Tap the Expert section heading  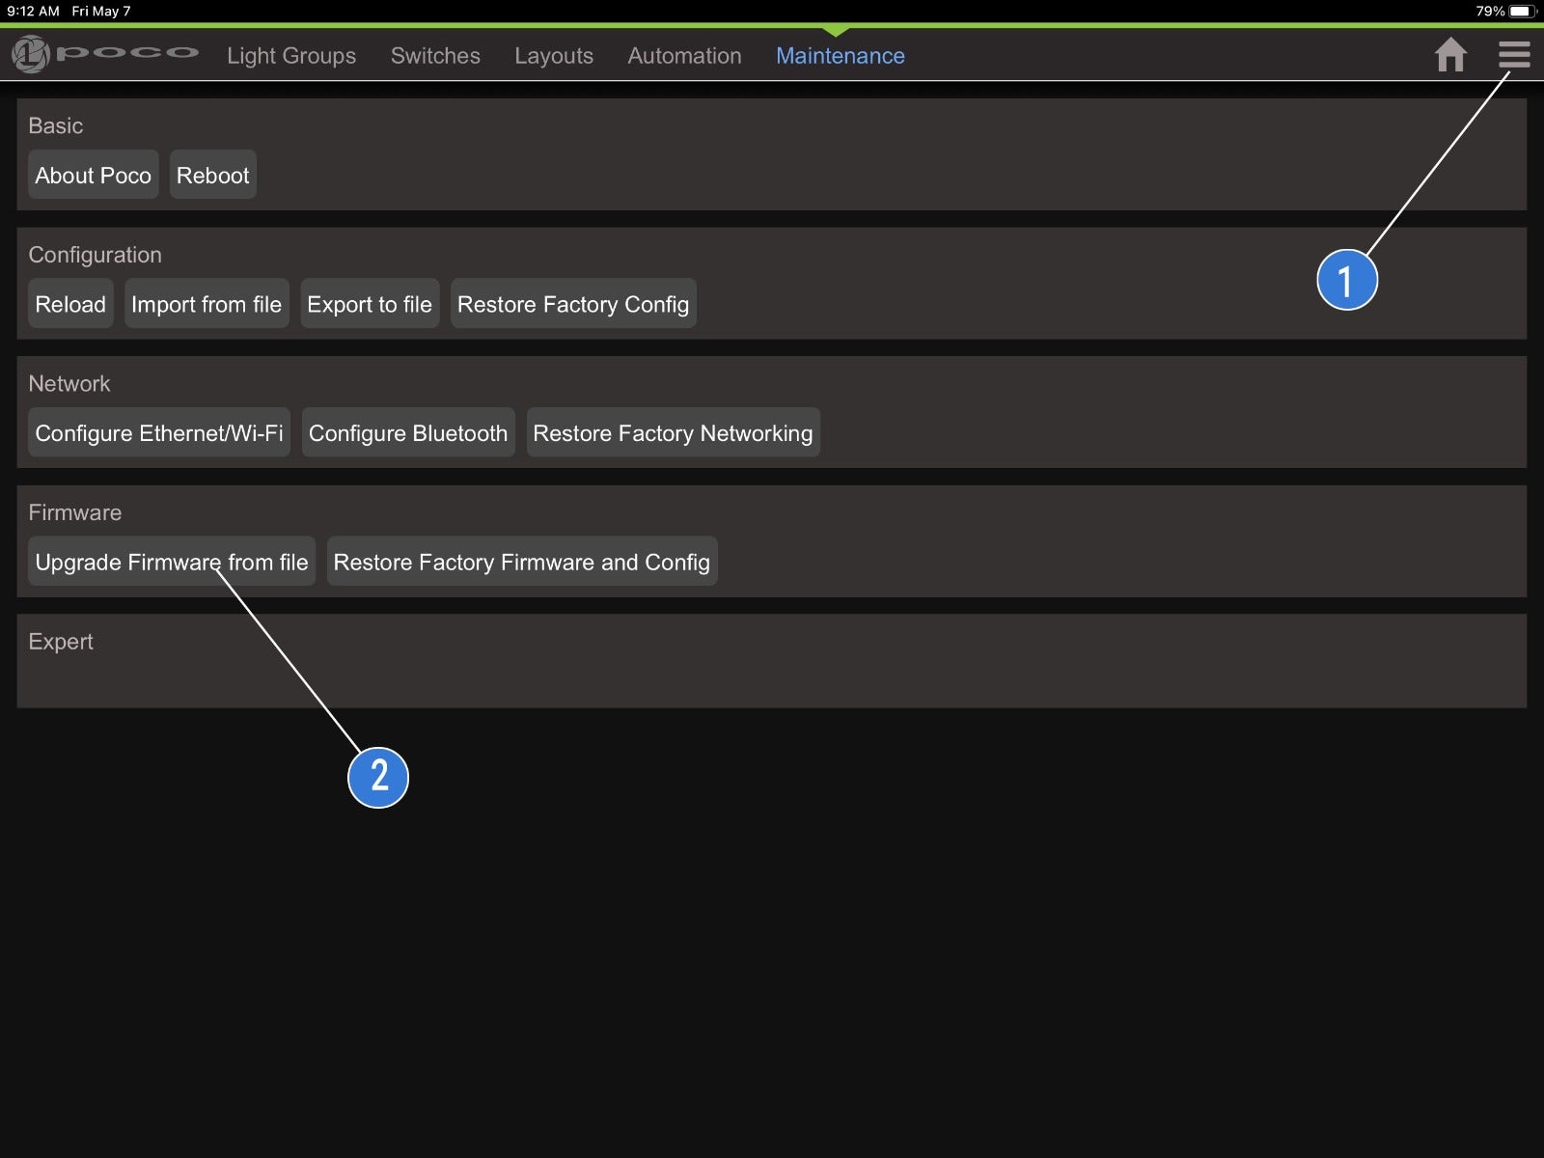[61, 642]
